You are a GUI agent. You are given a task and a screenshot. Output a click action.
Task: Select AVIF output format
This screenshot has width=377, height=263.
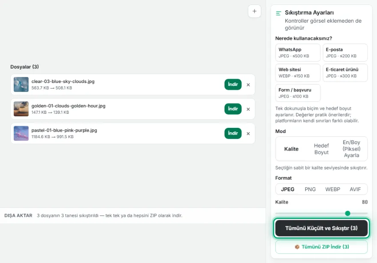[355, 189]
